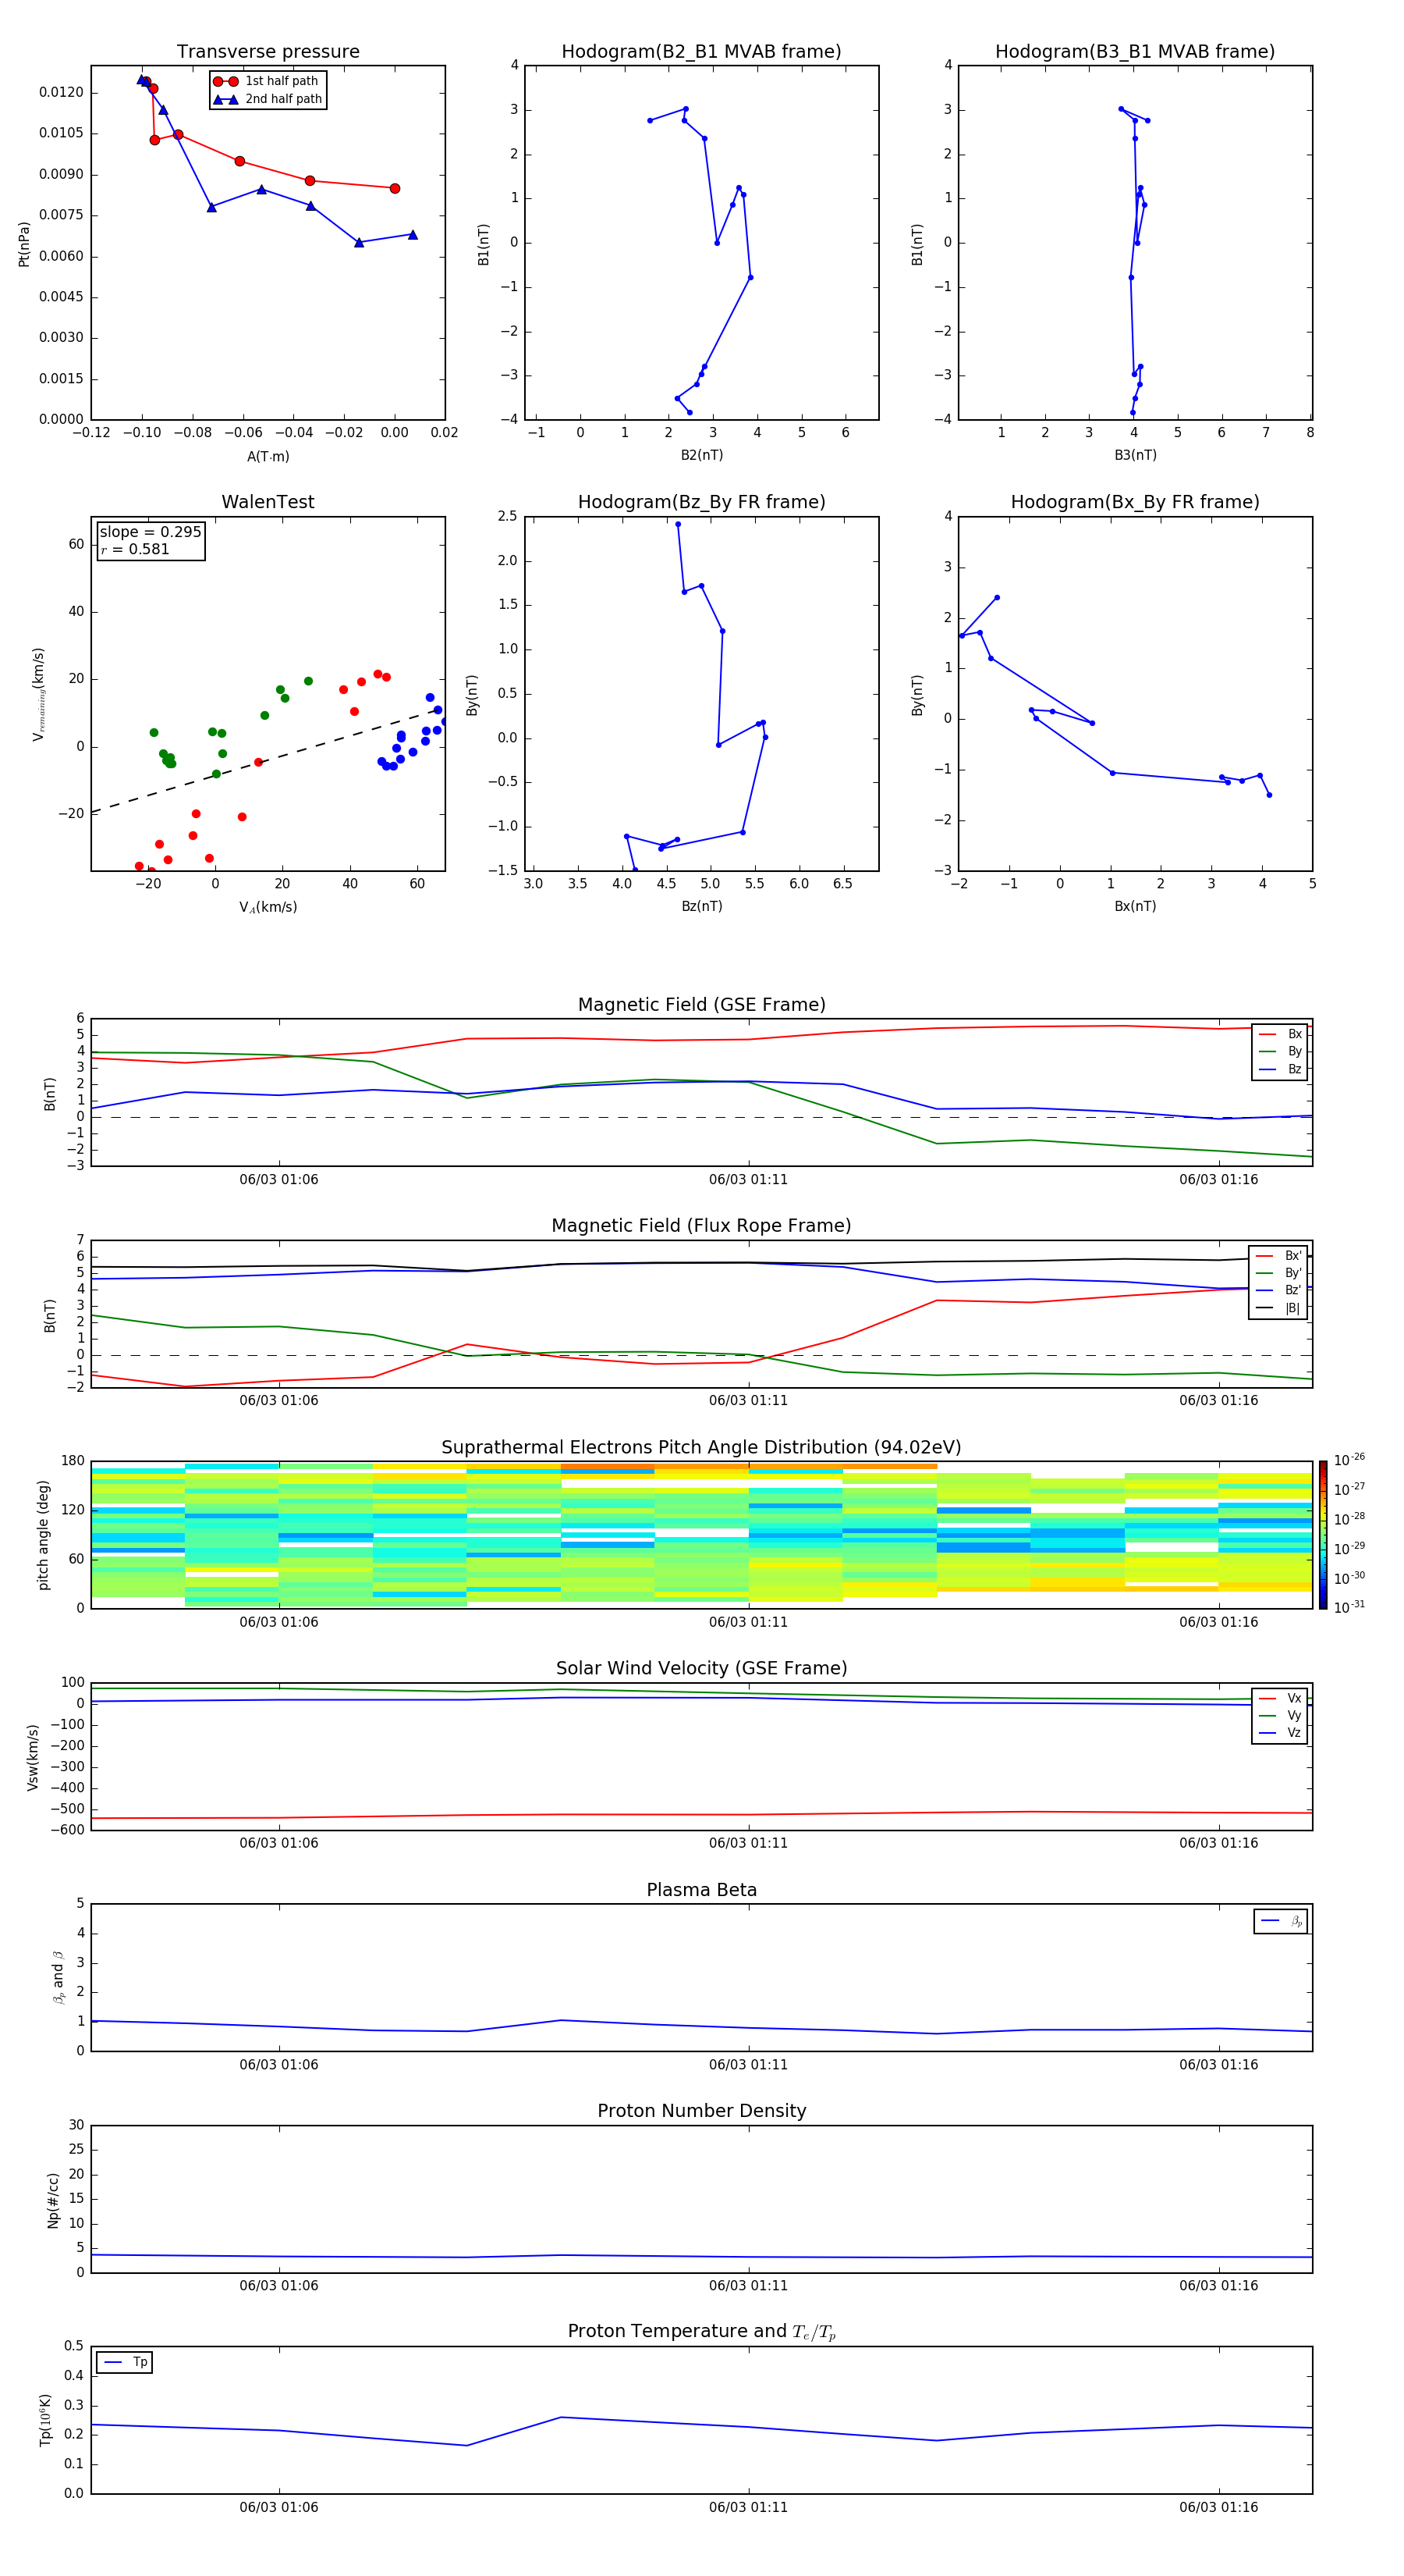Click the 'Tp' legend entry in temperature plot
This screenshot has width=1404, height=2576.
click(125, 2362)
